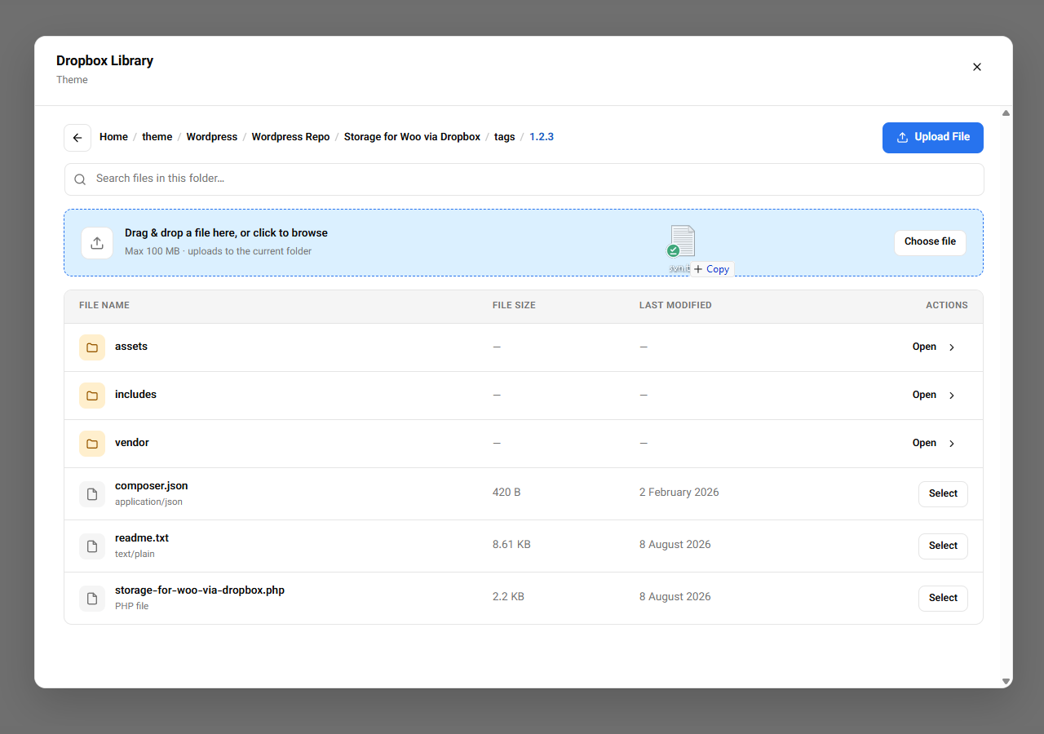Click the storage-for-woo-via-dropbox.php file icon
This screenshot has height=734, width=1044.
[x=92, y=599]
